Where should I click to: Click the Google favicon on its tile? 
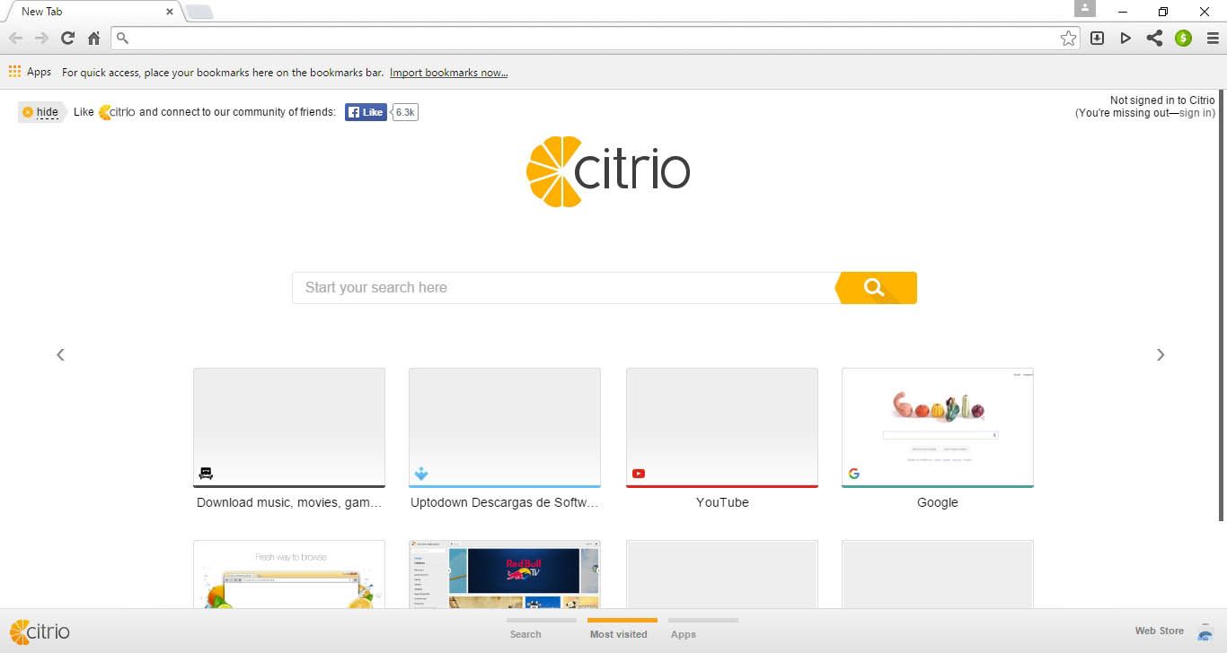coord(854,474)
